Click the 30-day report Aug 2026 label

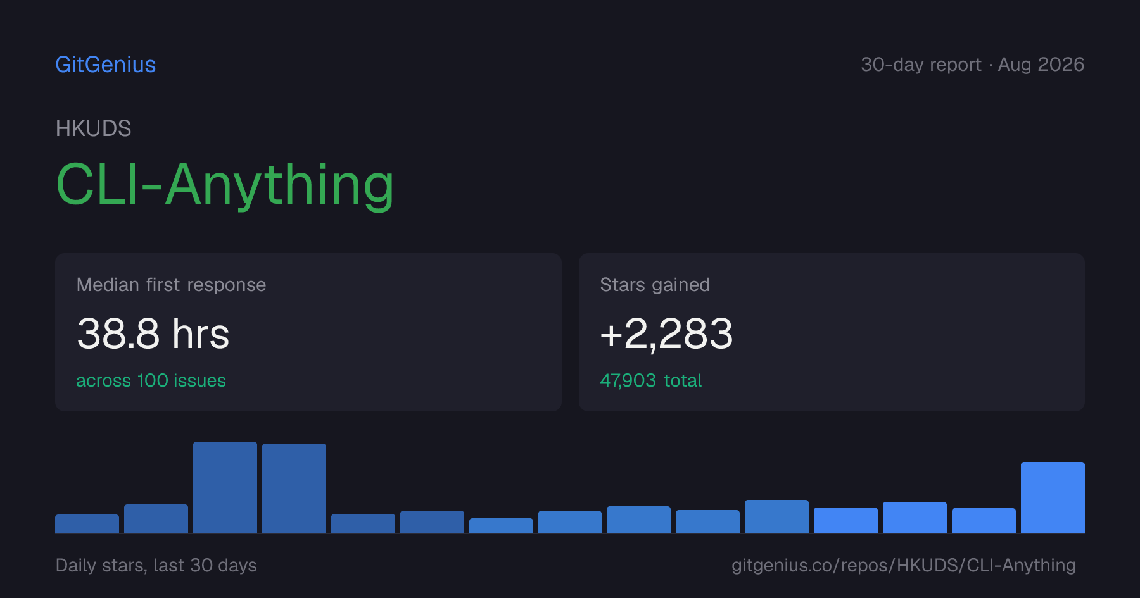click(972, 65)
